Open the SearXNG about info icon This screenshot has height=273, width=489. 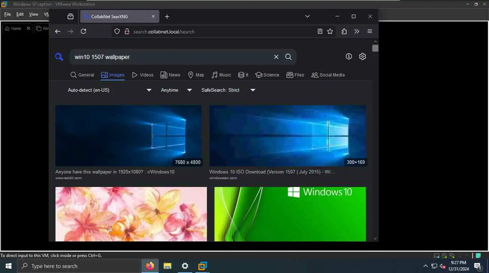(349, 56)
